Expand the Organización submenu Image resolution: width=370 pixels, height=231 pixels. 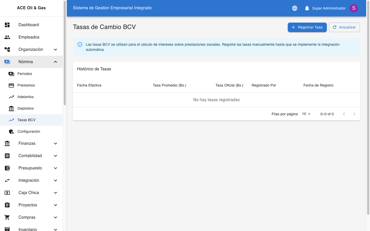(55, 50)
